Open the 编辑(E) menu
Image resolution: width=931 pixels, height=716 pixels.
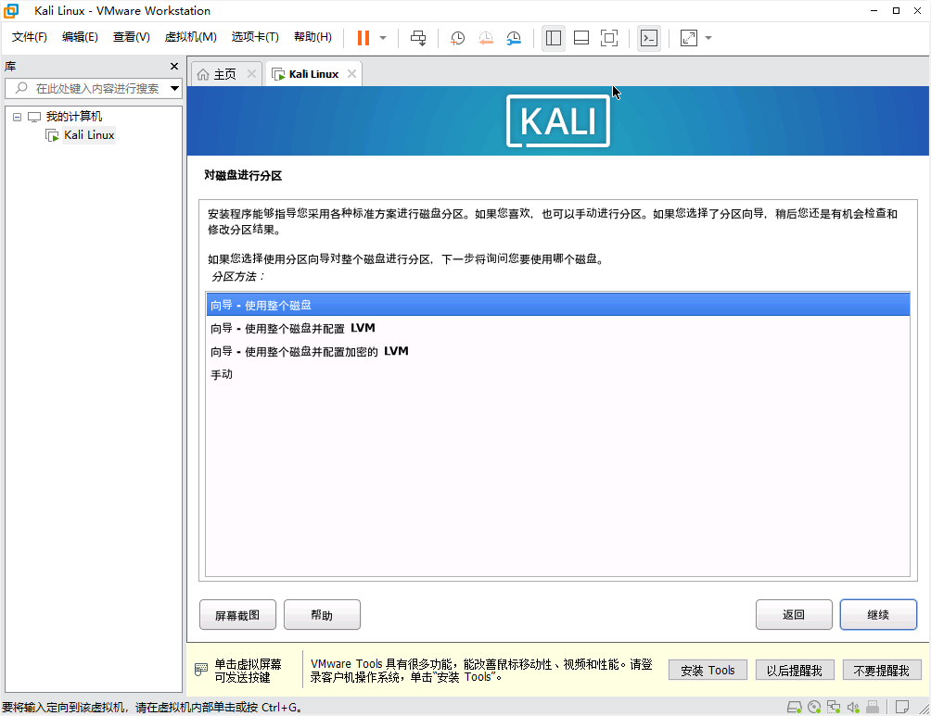pos(80,37)
